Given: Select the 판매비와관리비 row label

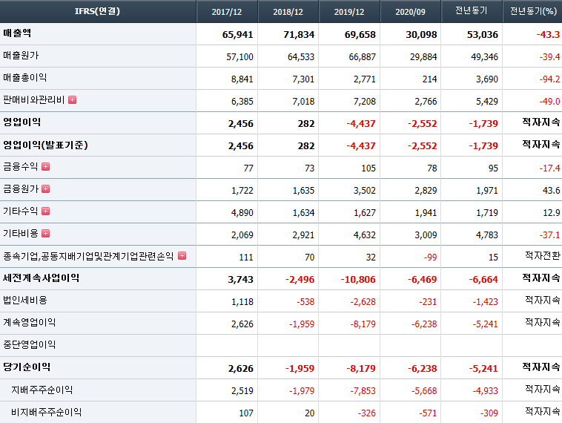Looking at the screenshot, I should click(33, 99).
